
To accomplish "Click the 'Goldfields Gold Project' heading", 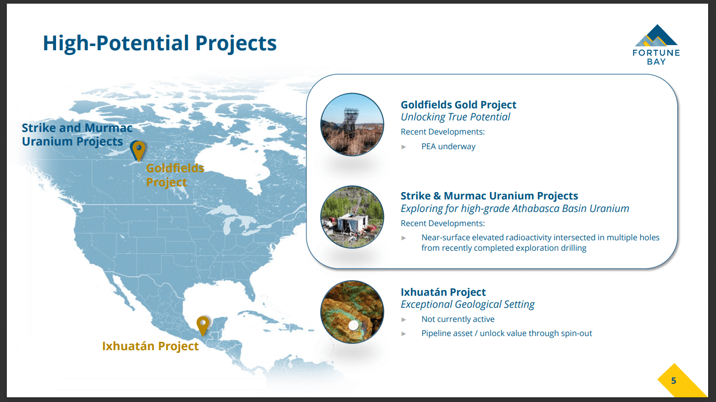I will [459, 105].
